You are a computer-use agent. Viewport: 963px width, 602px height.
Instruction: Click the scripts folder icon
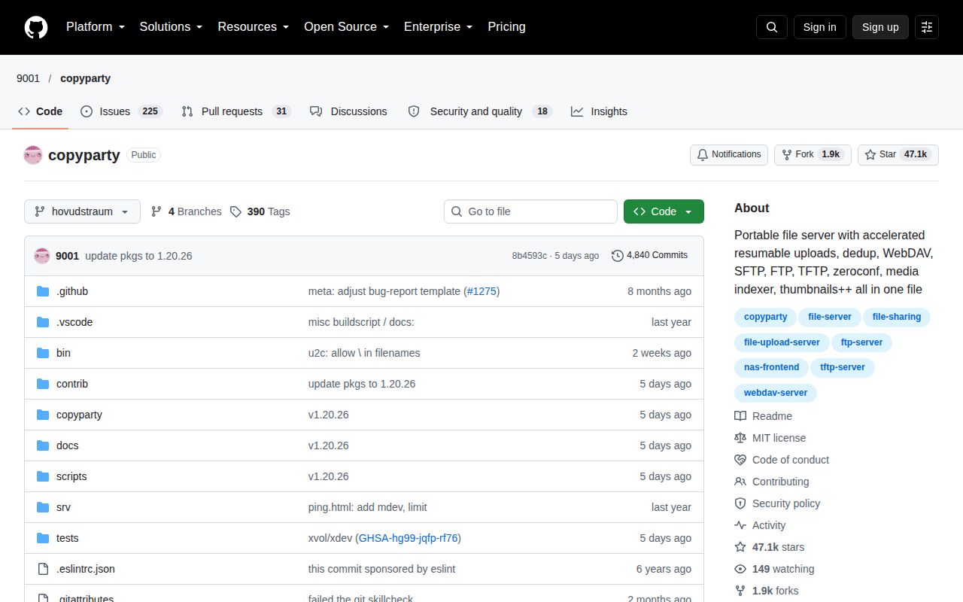[x=43, y=476]
